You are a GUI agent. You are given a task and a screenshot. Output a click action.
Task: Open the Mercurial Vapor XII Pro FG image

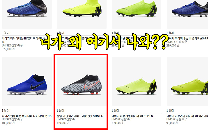(x=136, y=81)
